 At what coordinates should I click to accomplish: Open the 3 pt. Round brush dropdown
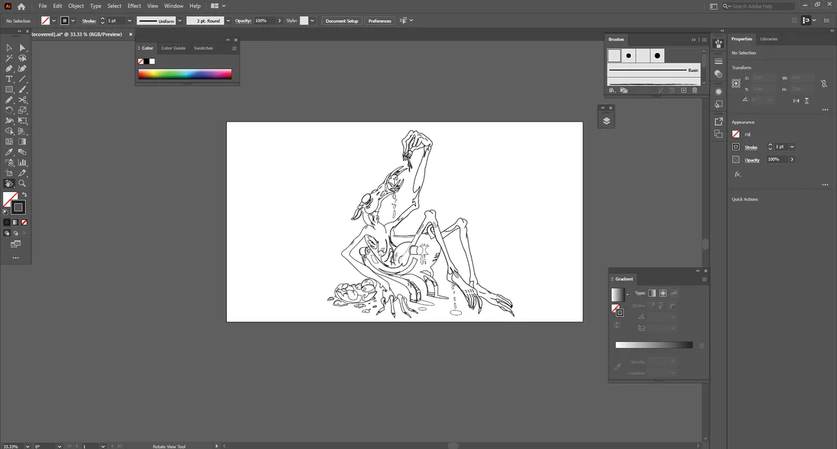tap(228, 21)
